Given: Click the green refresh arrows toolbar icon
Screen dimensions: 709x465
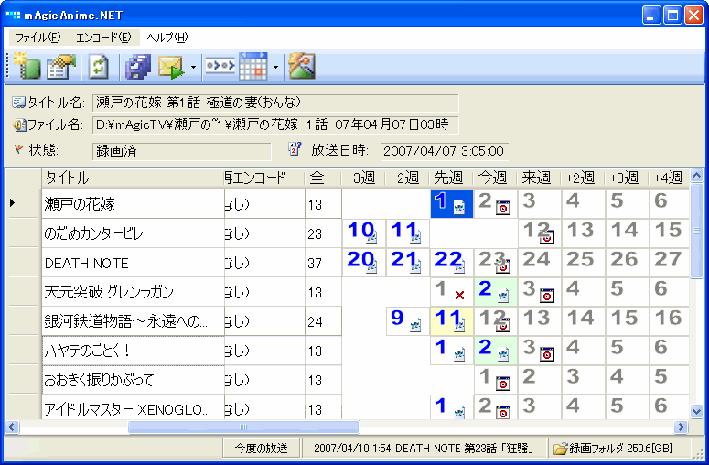Looking at the screenshot, I should click(x=98, y=67).
